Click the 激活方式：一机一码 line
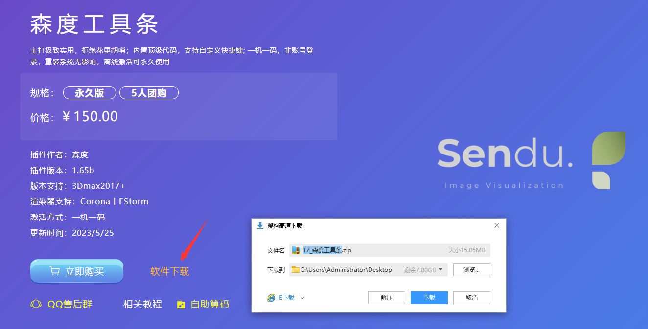Image resolution: width=648 pixels, height=329 pixels. [x=68, y=217]
